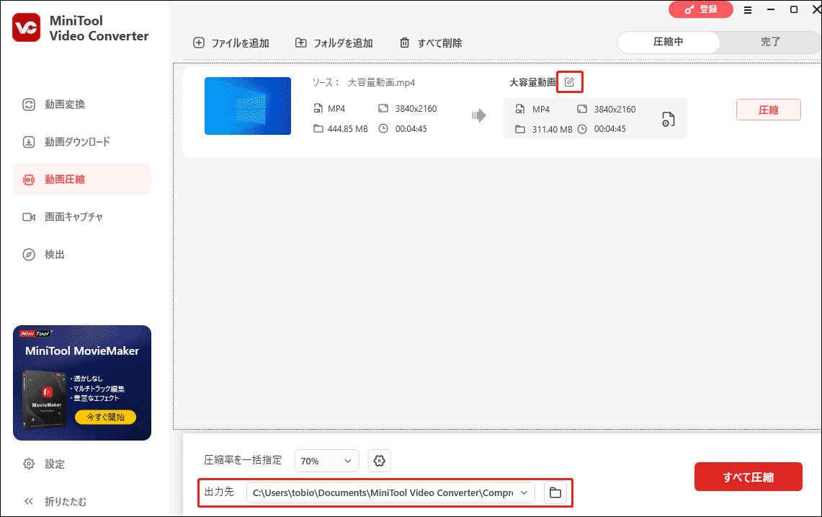Minimize the MiniTool window
The height and width of the screenshot is (517, 822).
[771, 9]
